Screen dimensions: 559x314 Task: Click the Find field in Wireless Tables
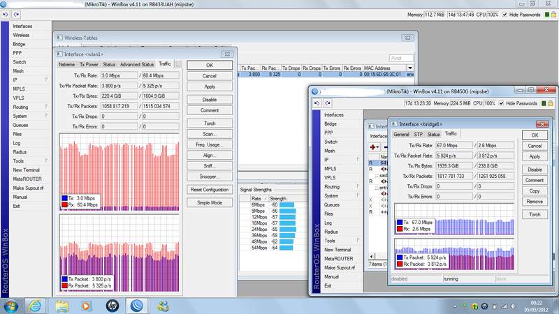400,58
